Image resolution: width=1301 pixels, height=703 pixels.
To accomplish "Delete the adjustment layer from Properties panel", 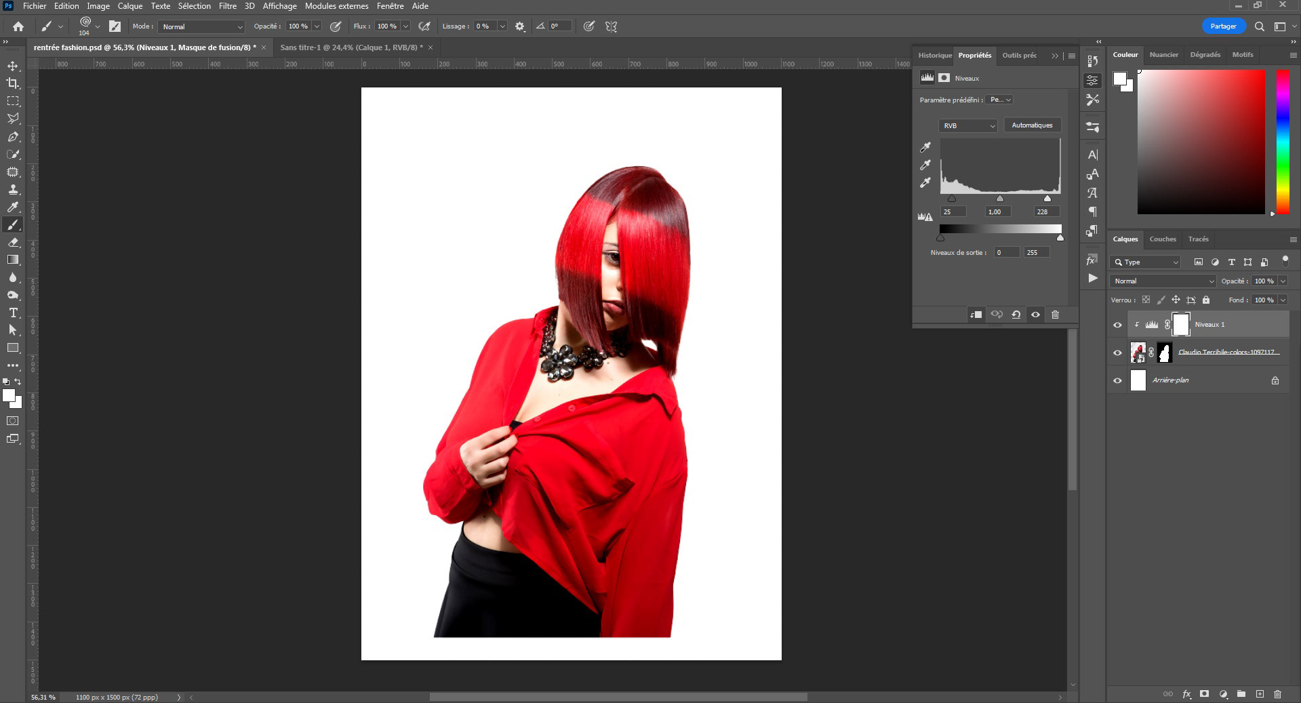I will click(1055, 315).
